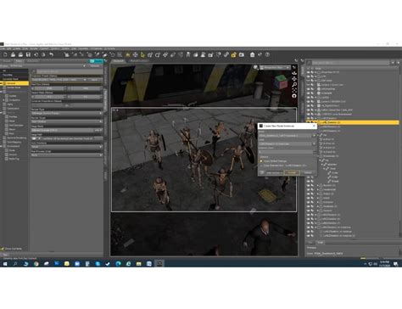Click the circled question mark help icon

point(267,54)
